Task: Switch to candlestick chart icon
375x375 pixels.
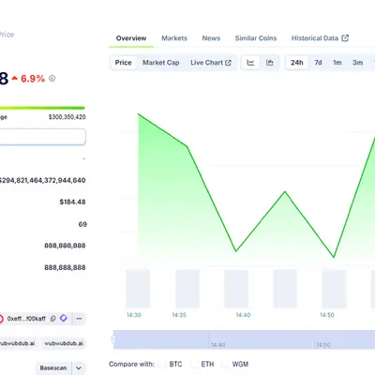Action: coord(270,63)
